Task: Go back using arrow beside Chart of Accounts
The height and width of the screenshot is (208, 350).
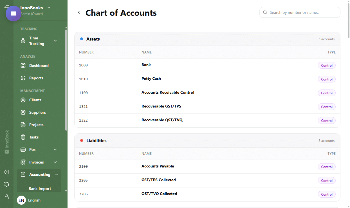Action: click(x=79, y=12)
